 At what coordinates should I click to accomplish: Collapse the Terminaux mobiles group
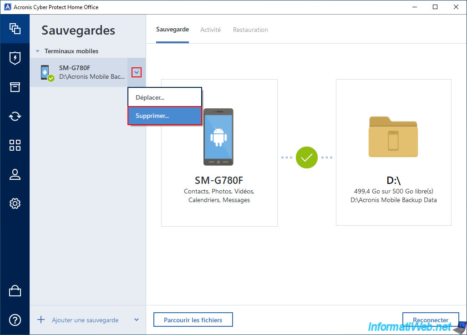coord(37,51)
